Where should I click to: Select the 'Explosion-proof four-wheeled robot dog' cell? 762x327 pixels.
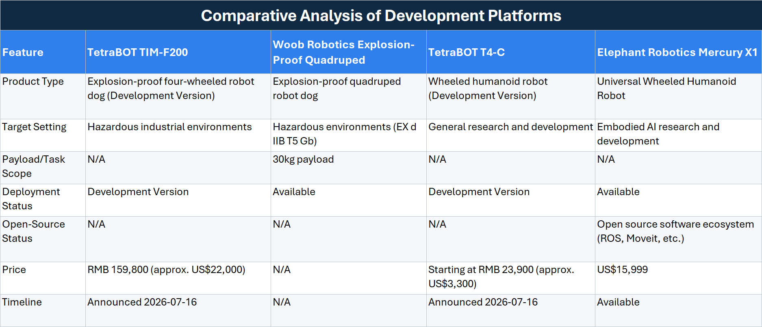click(178, 96)
